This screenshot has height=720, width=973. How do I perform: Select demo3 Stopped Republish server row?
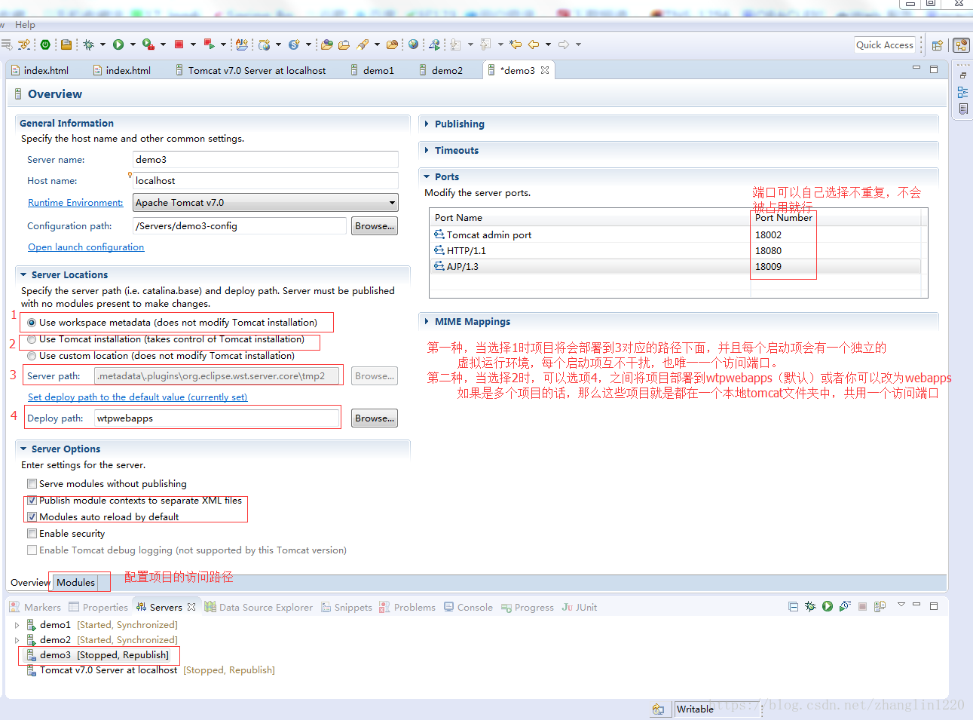97,655
